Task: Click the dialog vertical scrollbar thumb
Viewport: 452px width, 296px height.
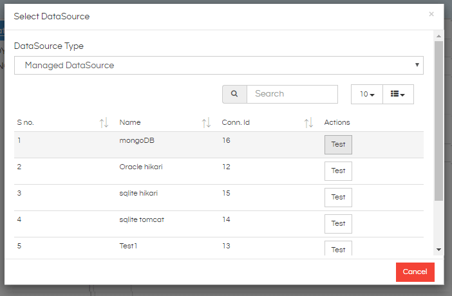Action: click(438, 121)
